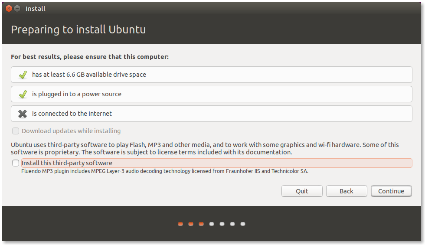Viewport: 425px width, 245px height.
Task: Click the first orange progress dot
Action: [x=180, y=224]
